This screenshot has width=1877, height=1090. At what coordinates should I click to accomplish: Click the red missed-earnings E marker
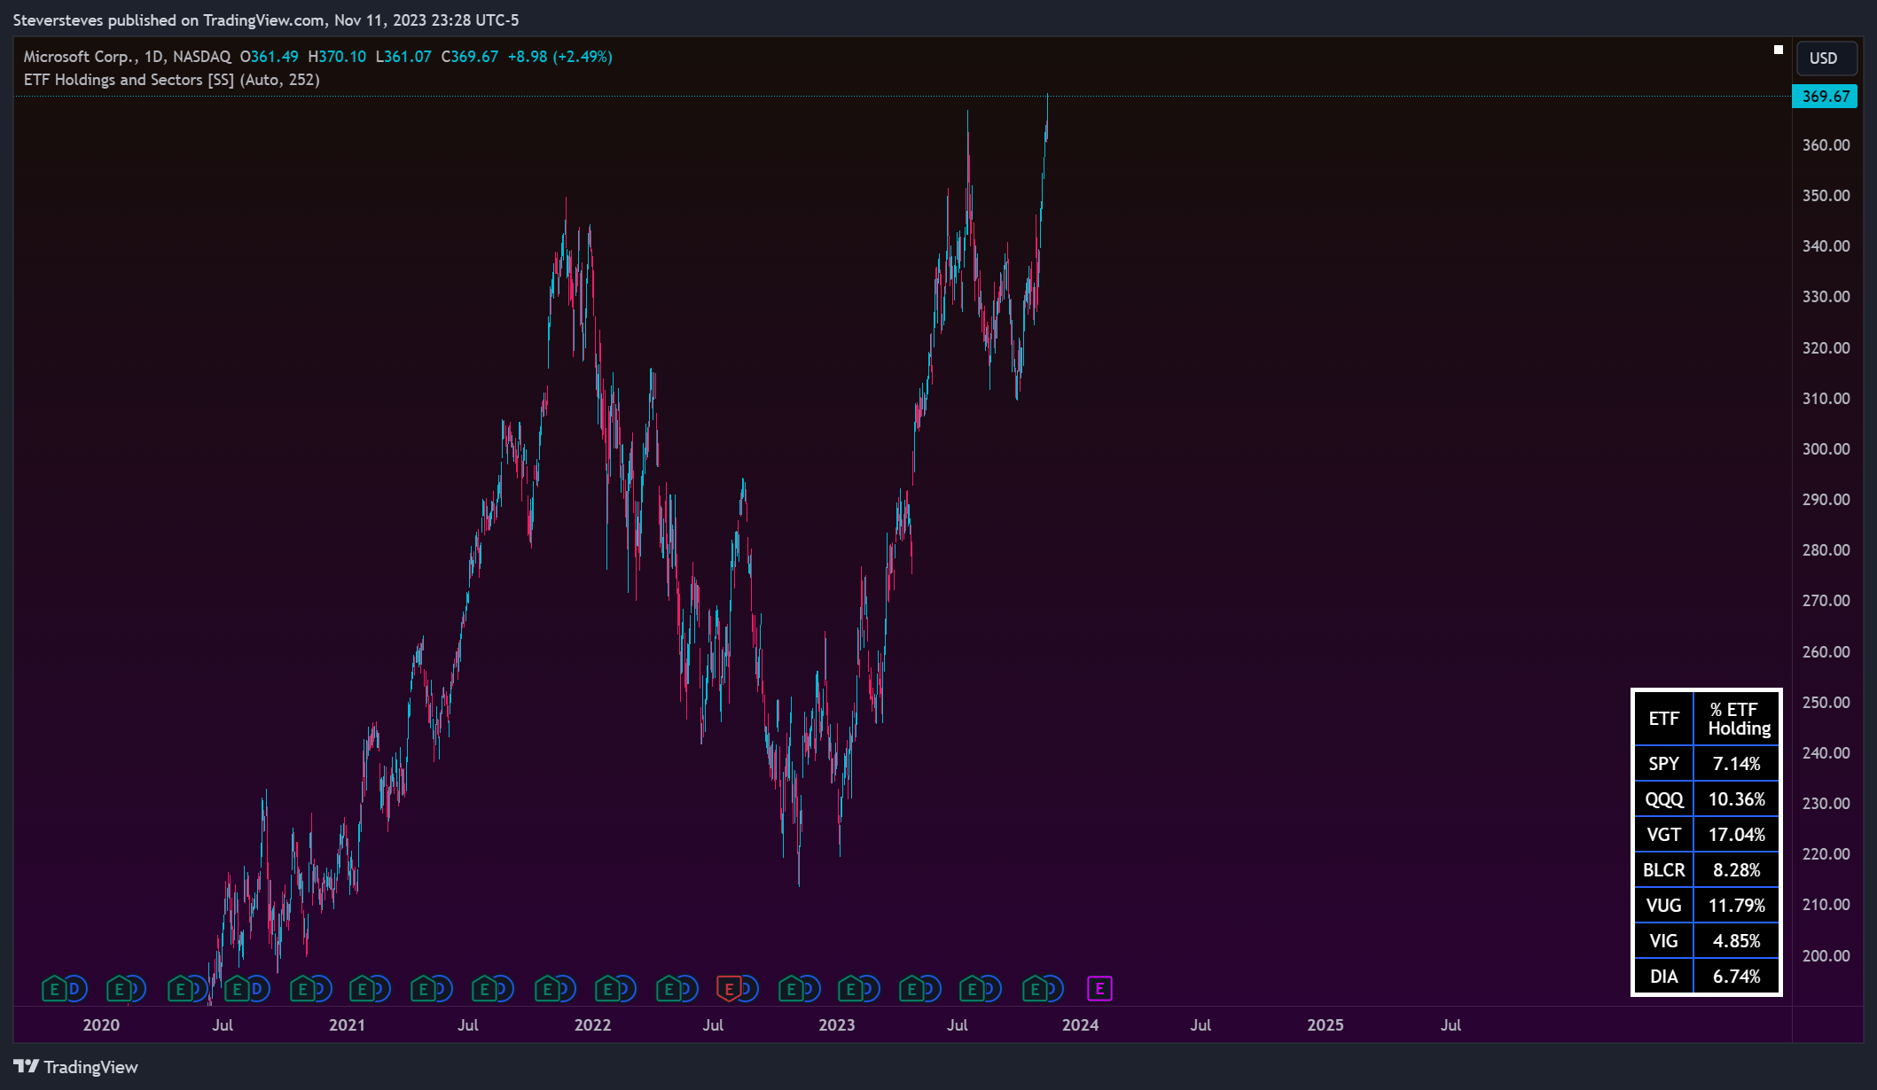(729, 989)
